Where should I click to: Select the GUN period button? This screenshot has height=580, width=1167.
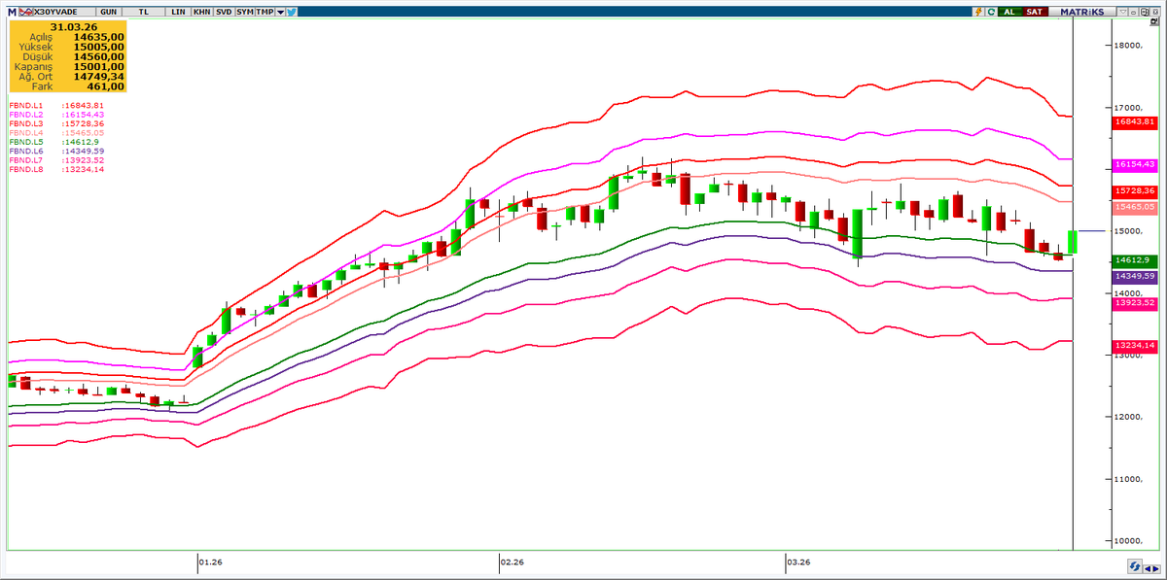click(108, 12)
